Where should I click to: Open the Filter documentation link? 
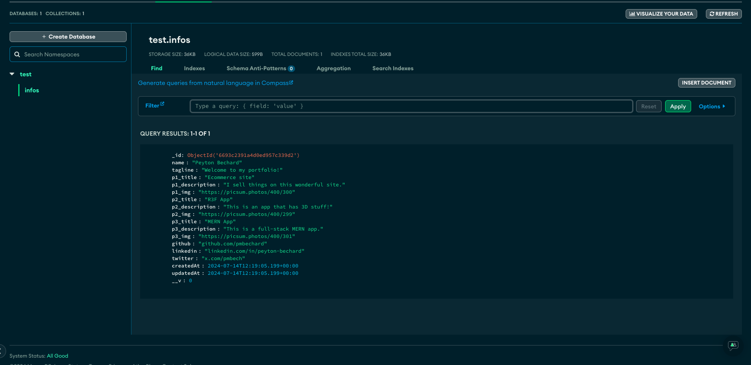tap(154, 105)
